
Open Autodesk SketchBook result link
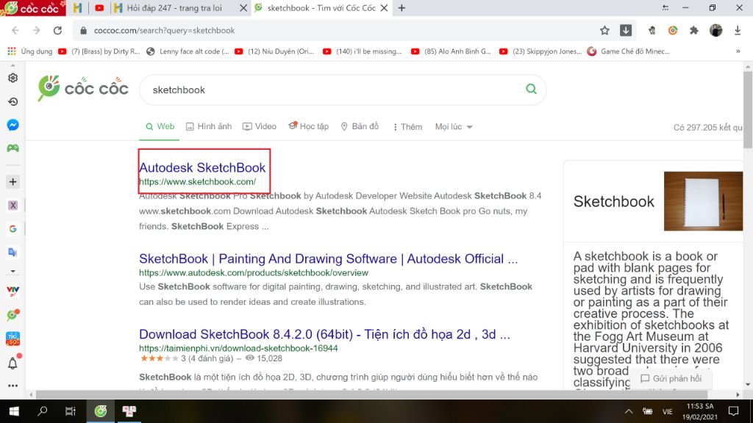[x=202, y=167]
